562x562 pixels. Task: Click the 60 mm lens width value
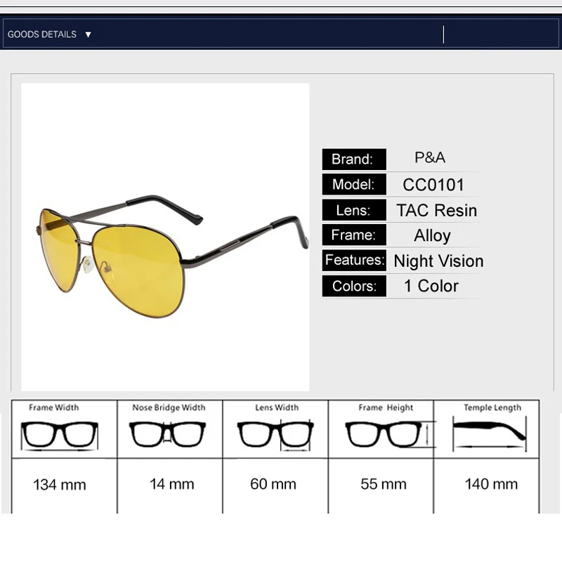[273, 484]
